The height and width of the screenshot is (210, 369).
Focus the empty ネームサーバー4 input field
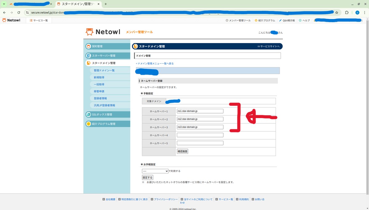point(200,135)
